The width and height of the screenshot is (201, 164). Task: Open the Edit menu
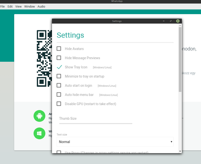pyautogui.click(x=10, y=7)
